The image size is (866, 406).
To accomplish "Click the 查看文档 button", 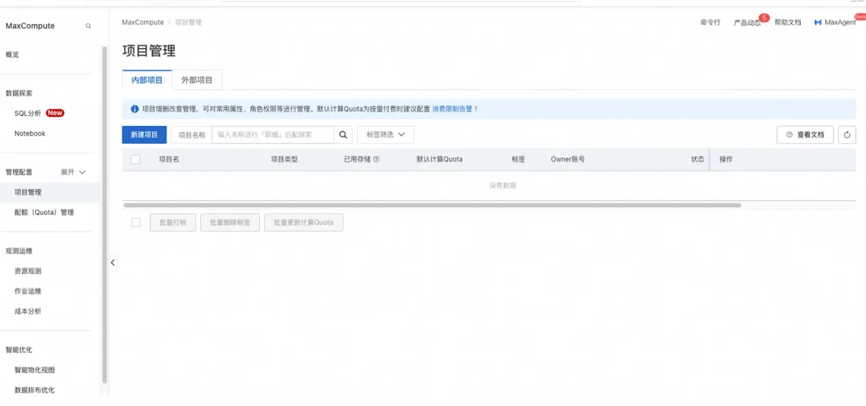I will pos(805,135).
